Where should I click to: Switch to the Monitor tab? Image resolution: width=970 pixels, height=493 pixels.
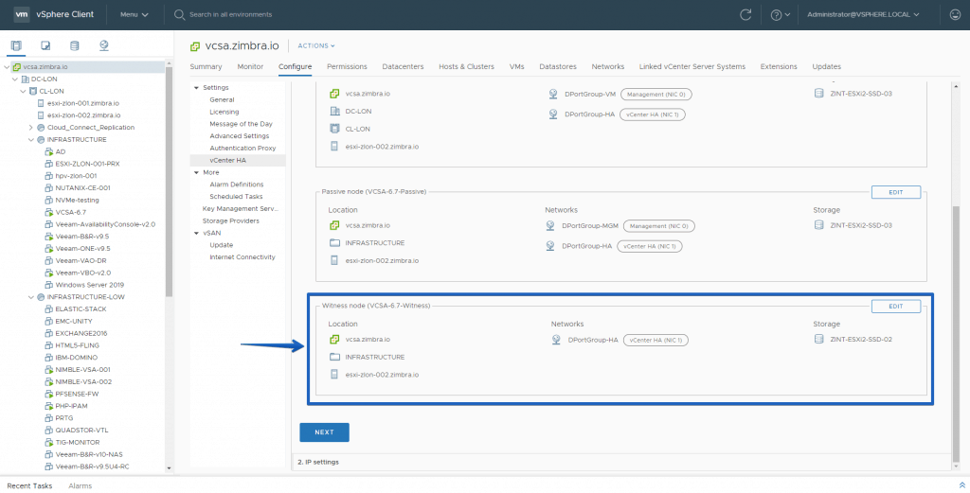[x=250, y=67]
